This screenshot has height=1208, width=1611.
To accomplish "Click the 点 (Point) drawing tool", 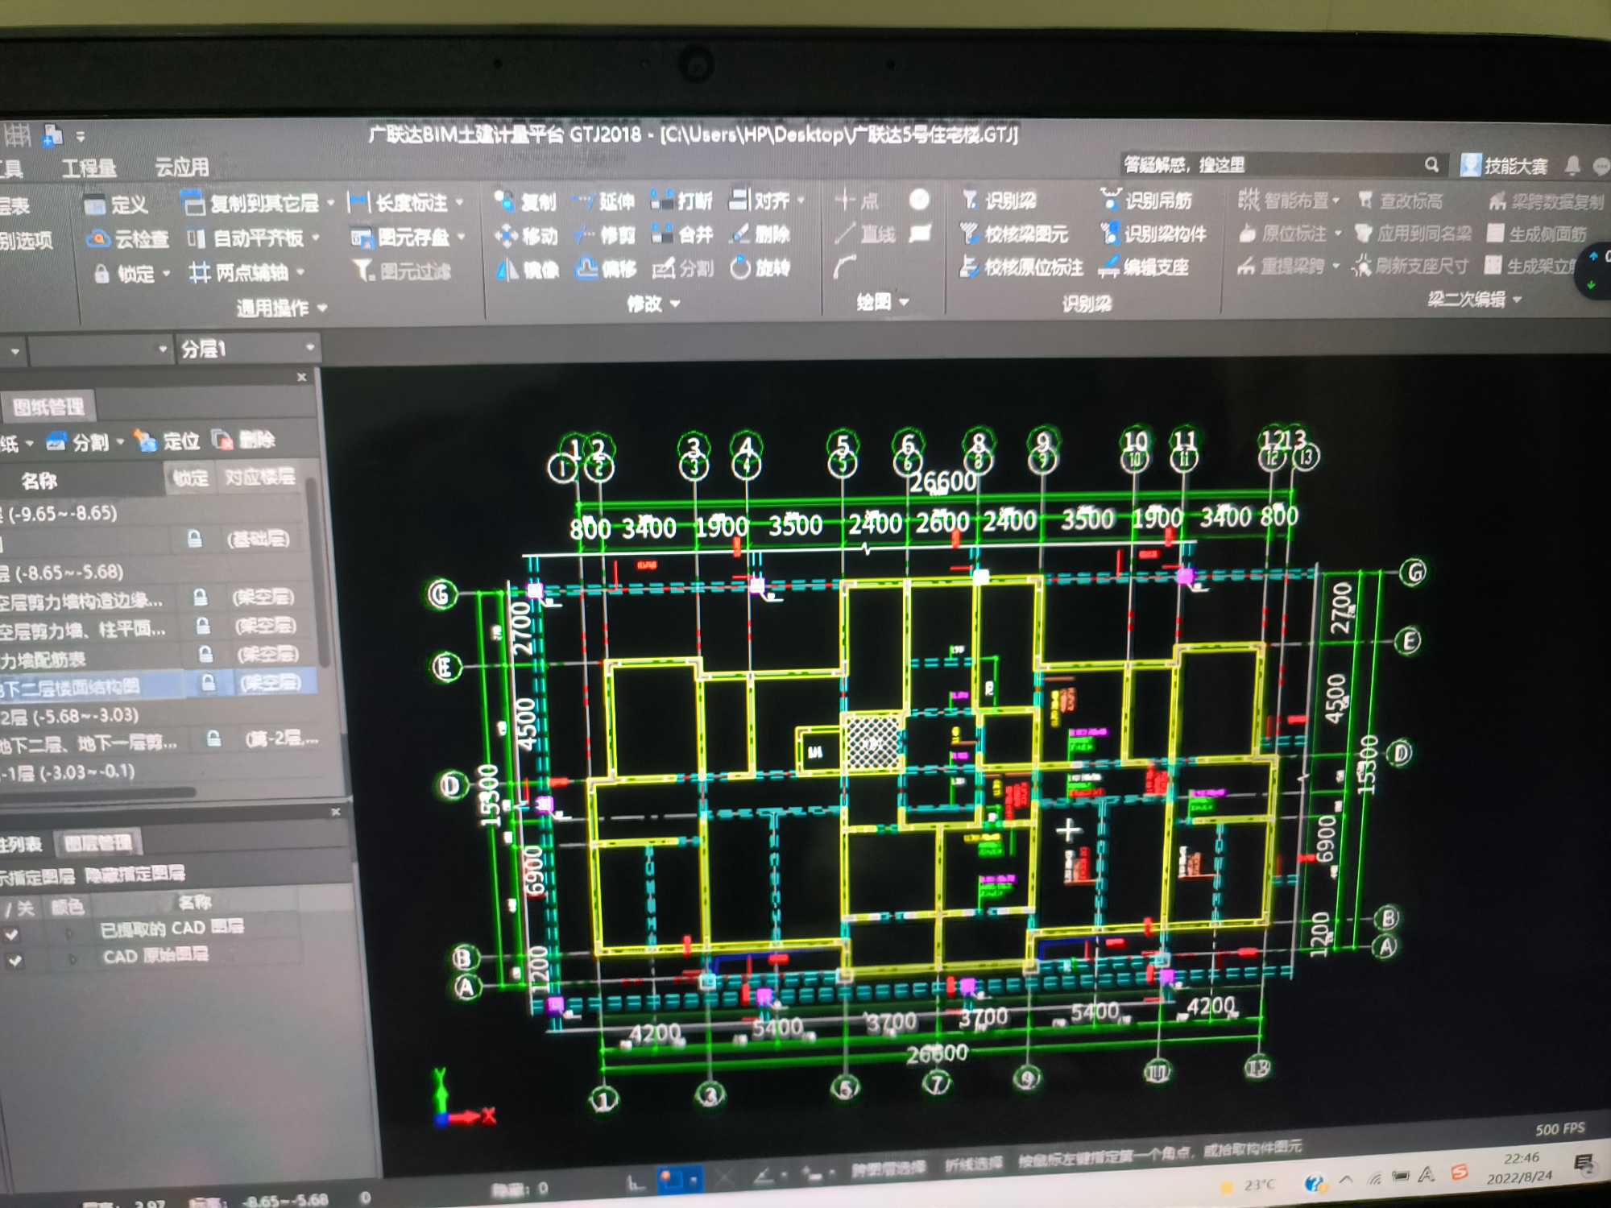I will (856, 200).
